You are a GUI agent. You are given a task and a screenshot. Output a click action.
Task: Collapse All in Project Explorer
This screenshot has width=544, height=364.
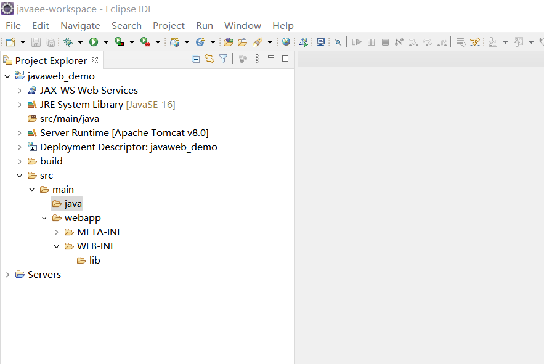click(195, 59)
